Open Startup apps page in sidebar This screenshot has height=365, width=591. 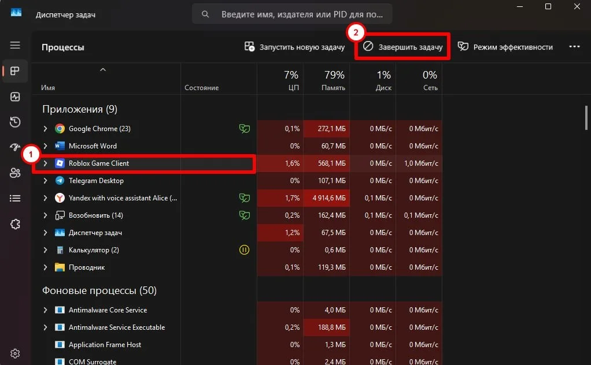(x=15, y=147)
